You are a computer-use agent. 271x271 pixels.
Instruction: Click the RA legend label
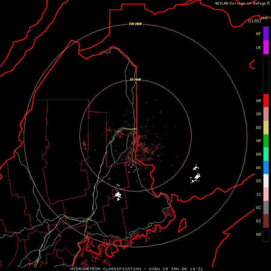(258, 154)
